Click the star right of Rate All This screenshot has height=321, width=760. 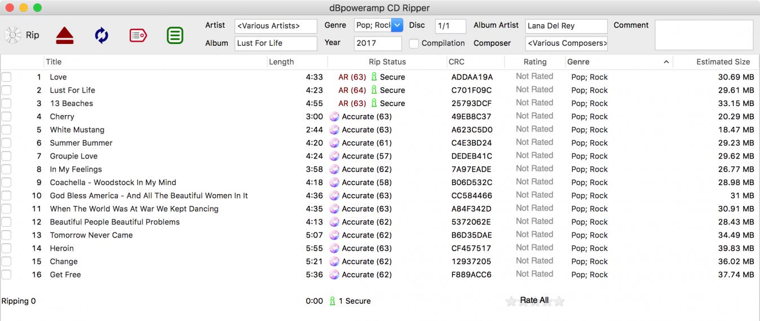(x=559, y=301)
